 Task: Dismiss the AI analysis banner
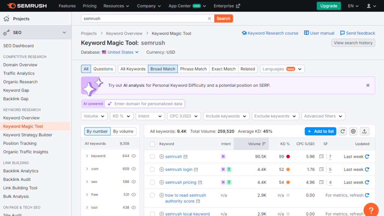click(368, 85)
